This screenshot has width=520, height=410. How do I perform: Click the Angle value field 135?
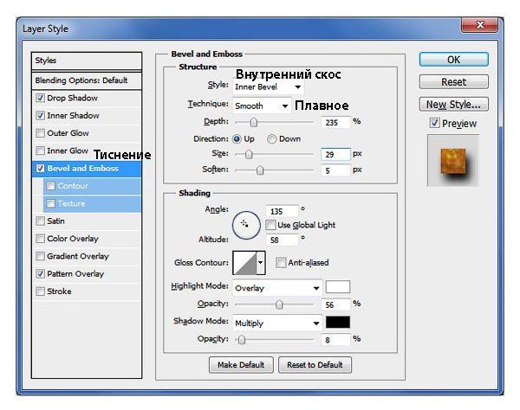coord(282,211)
